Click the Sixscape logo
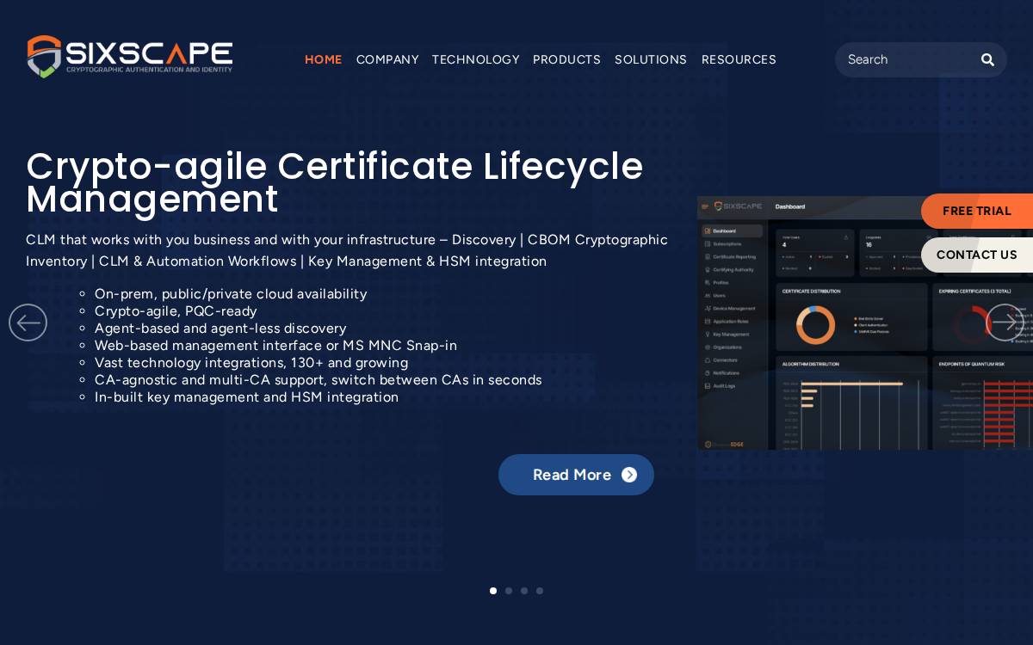Viewport: 1033px width, 645px height. (x=130, y=57)
